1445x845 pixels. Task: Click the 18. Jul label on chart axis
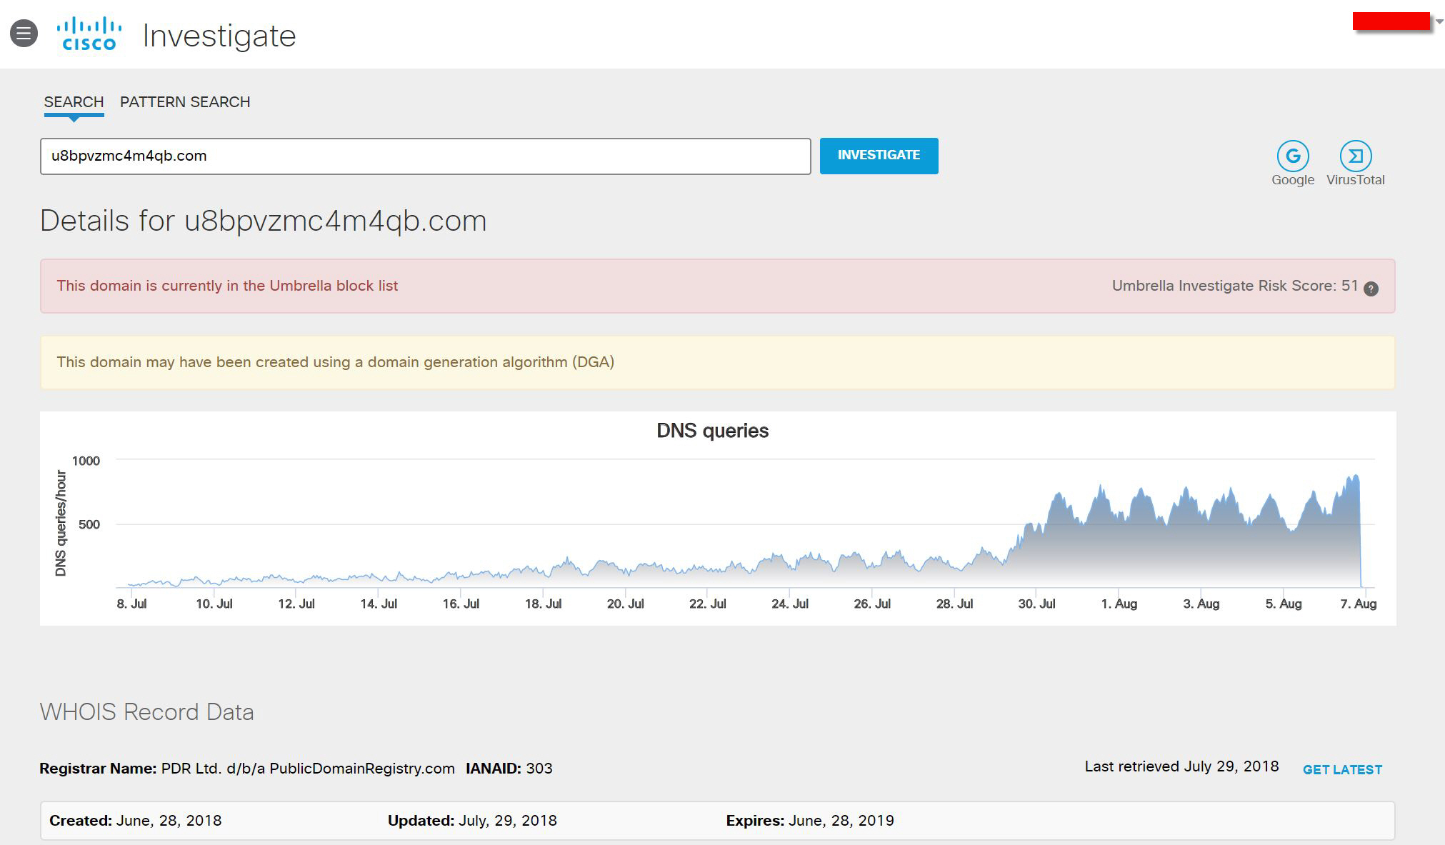point(543,604)
